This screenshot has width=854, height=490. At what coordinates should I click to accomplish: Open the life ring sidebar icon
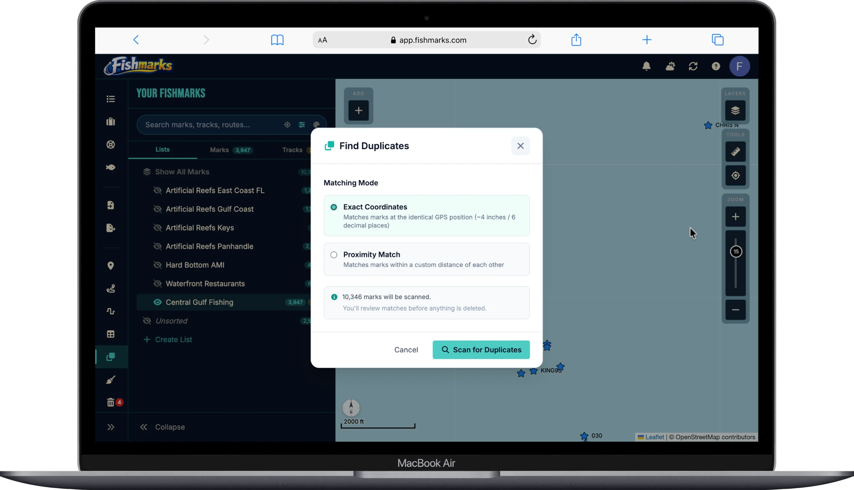coord(111,144)
